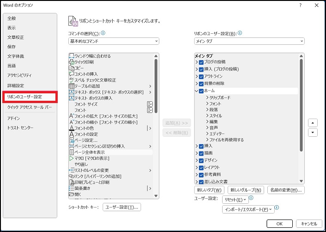
Task: Uncheck the ホーム tab checkbox
Action: (201, 91)
